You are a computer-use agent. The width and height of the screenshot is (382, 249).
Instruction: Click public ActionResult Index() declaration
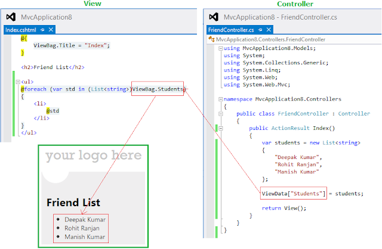pyautogui.click(x=292, y=129)
